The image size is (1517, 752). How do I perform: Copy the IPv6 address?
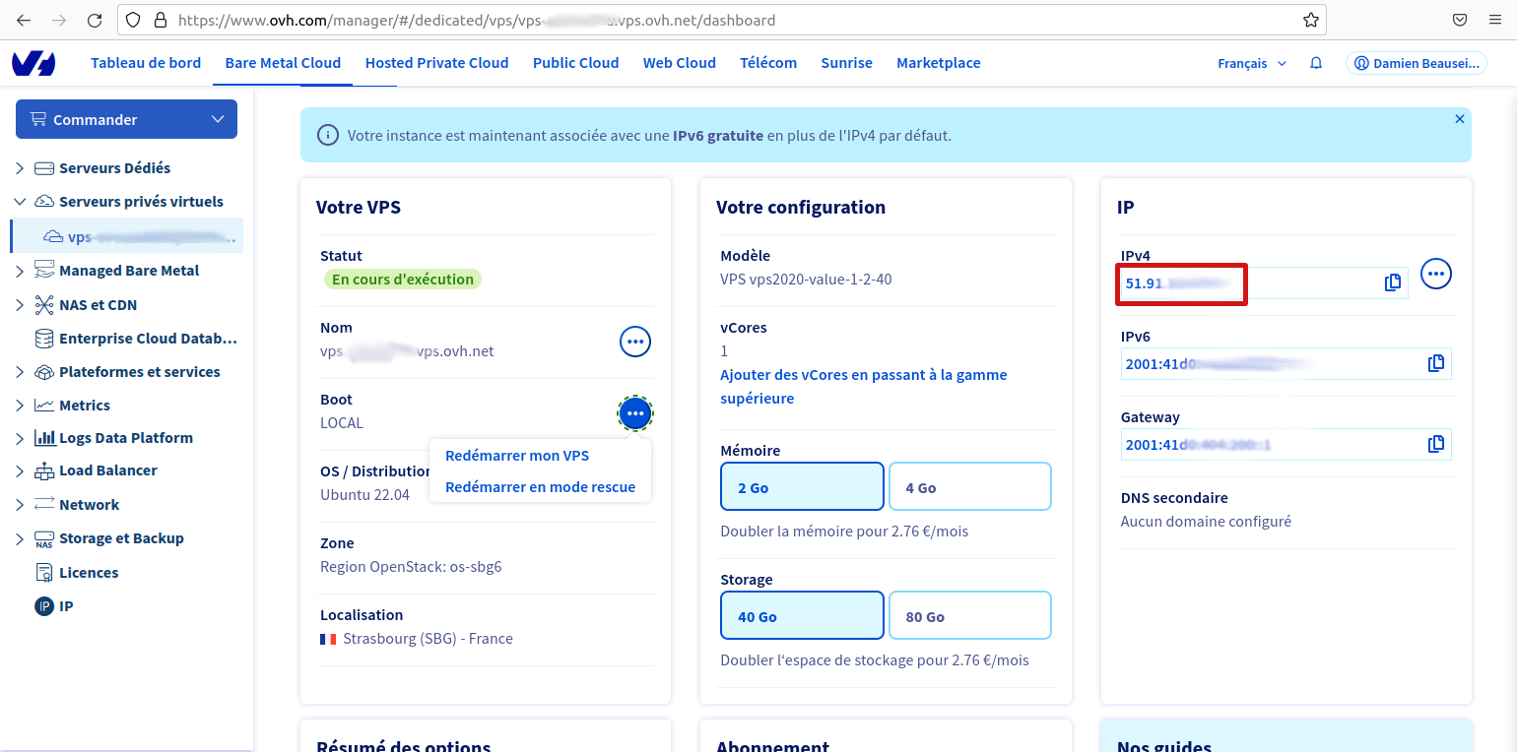click(1436, 363)
